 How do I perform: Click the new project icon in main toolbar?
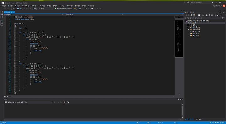pyautogui.click(x=11, y=9)
